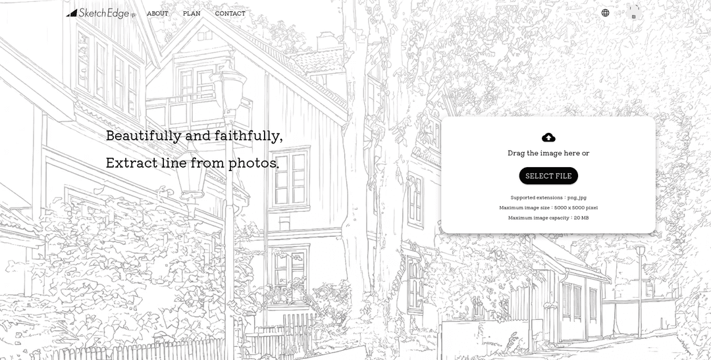
Task: Click the 'Maximum image capacity' line
Action: click(x=548, y=218)
